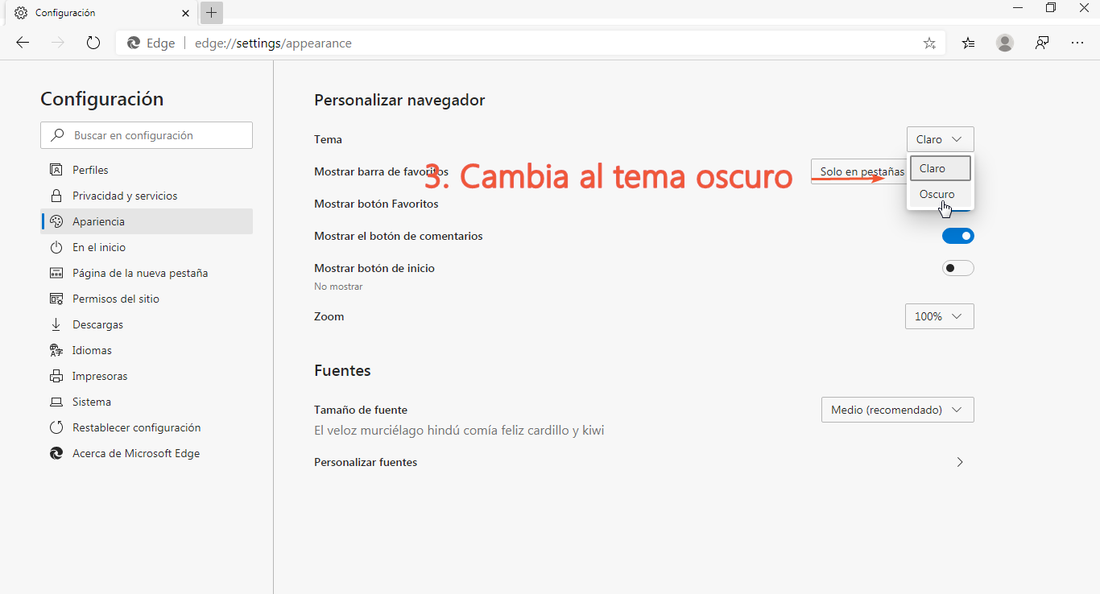This screenshot has width=1100, height=594.
Task: Go to En el inicio settings
Action: (147, 247)
